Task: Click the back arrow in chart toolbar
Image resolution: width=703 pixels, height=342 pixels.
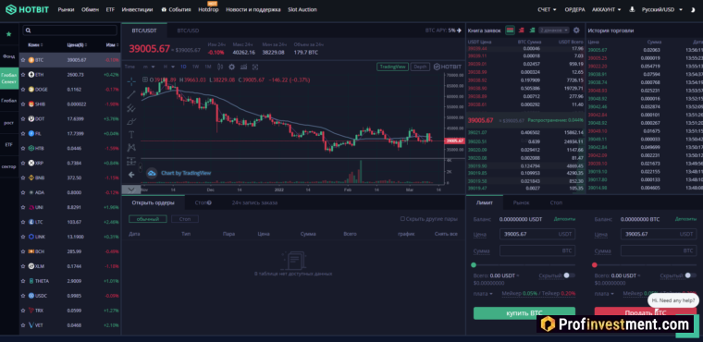Action: (x=131, y=175)
